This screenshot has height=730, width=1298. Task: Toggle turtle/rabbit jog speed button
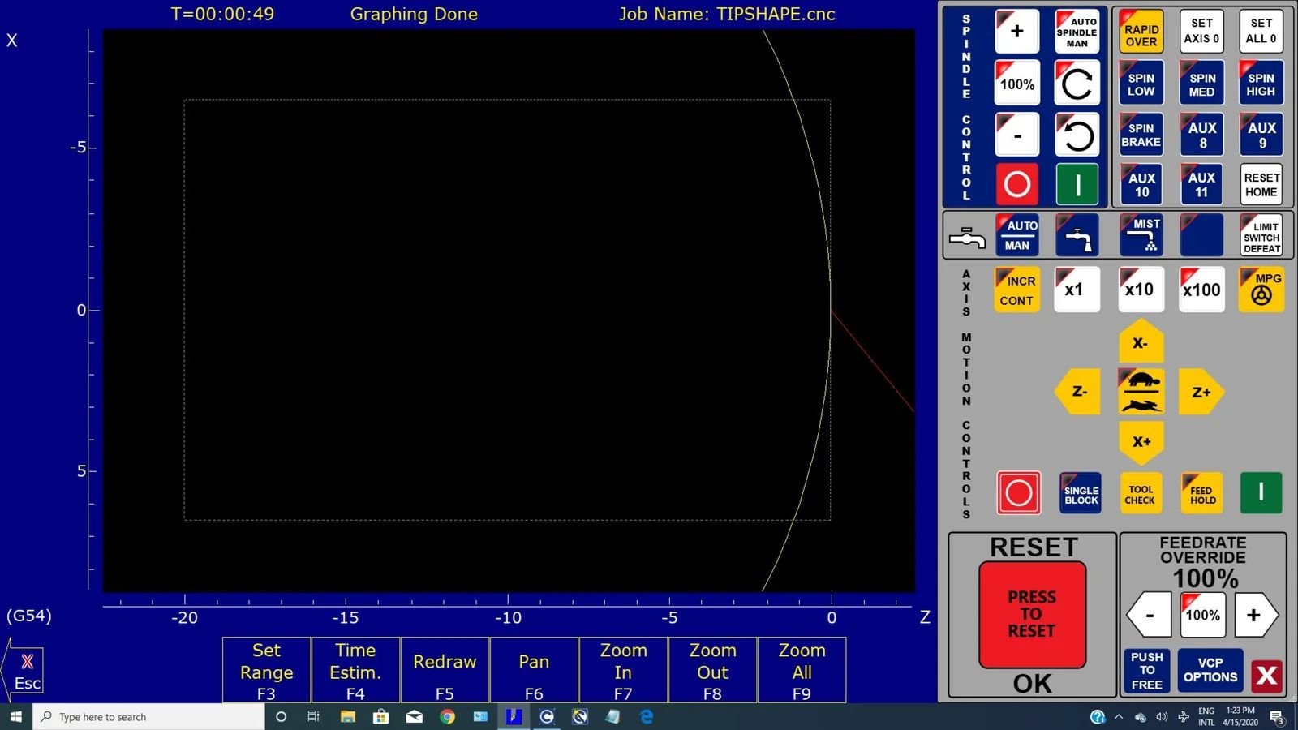point(1141,392)
